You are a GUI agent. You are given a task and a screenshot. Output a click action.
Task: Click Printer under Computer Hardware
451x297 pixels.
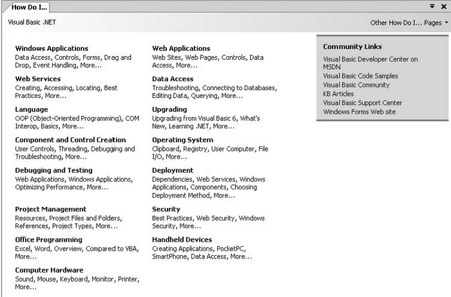(x=128, y=279)
